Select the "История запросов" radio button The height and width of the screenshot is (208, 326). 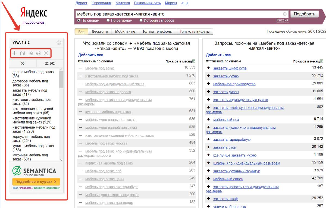click(141, 20)
